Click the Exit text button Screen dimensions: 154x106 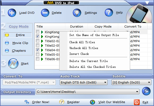[x=145, y=102]
